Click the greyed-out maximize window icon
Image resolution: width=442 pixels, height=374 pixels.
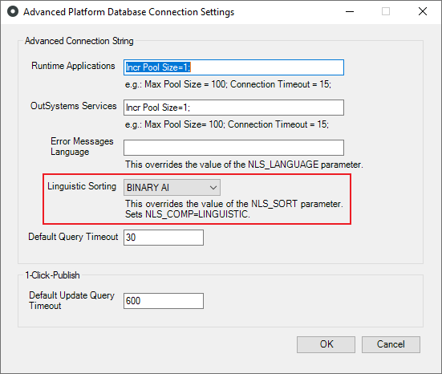pyautogui.click(x=386, y=11)
